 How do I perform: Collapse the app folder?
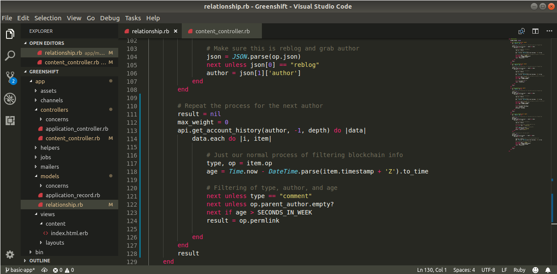(x=69, y=81)
